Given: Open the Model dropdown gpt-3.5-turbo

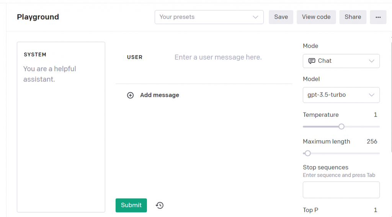Looking at the screenshot, I should [341, 95].
